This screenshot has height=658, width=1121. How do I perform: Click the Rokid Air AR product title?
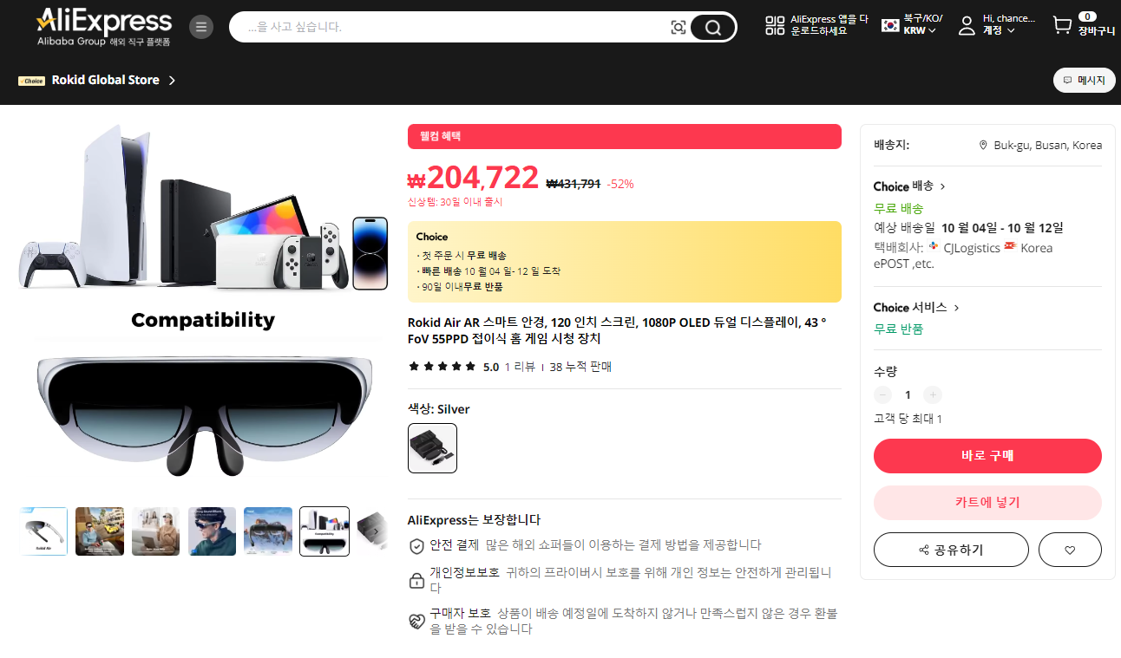click(x=617, y=330)
